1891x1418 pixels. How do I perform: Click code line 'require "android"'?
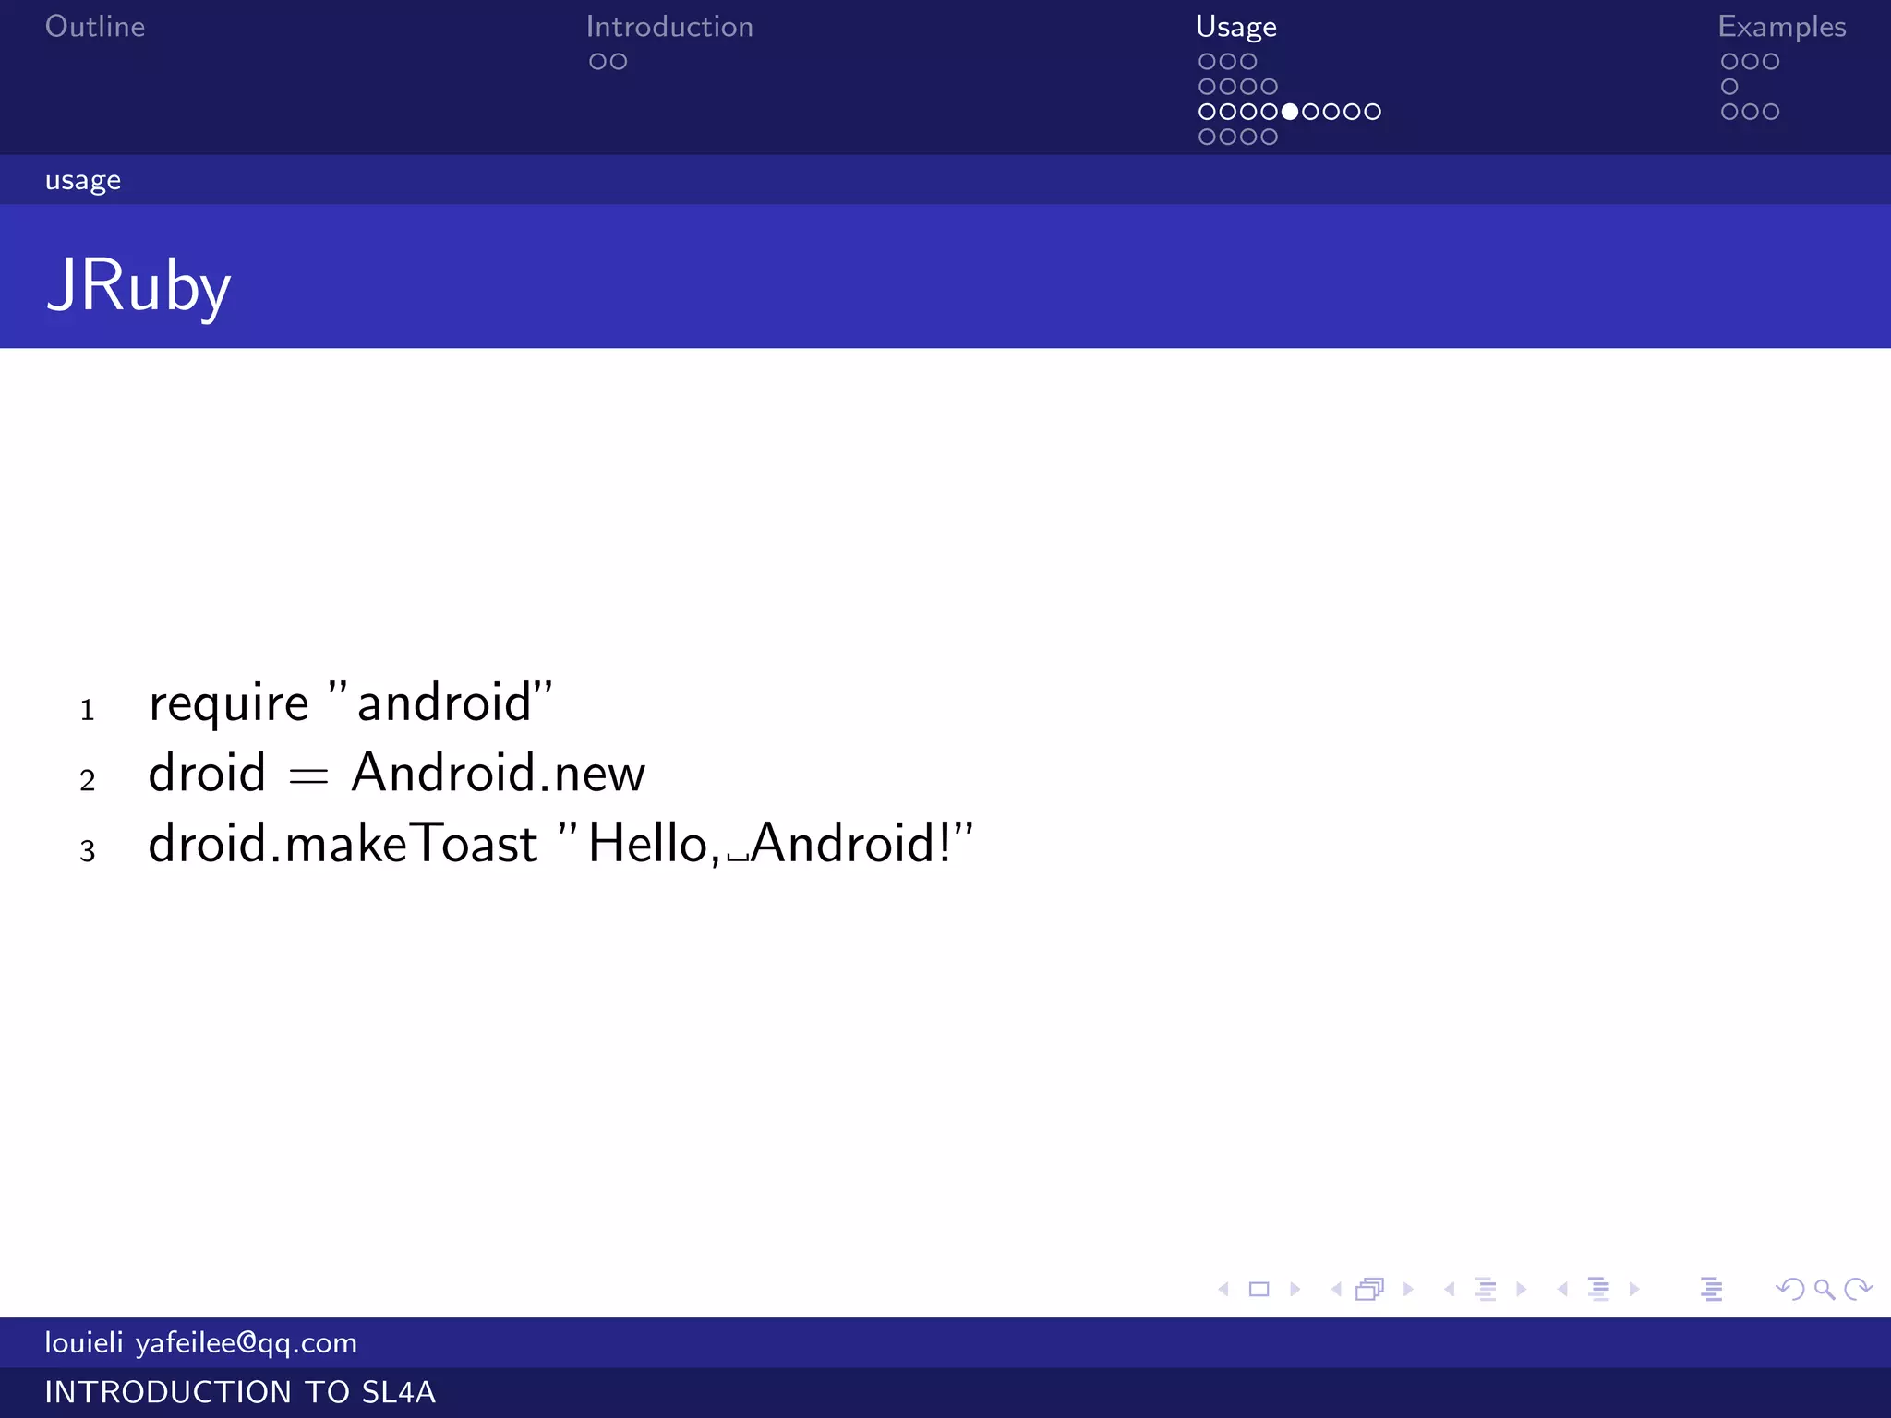point(351,703)
